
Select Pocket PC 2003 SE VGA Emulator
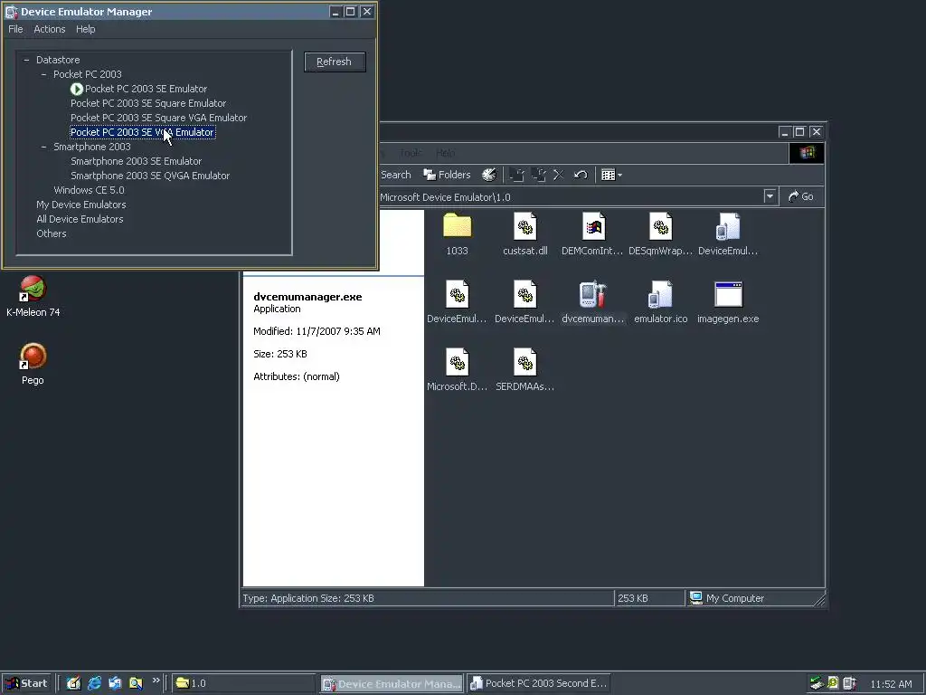coord(142,132)
